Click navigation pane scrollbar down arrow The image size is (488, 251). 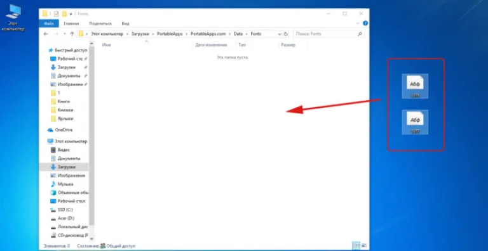tap(91, 239)
